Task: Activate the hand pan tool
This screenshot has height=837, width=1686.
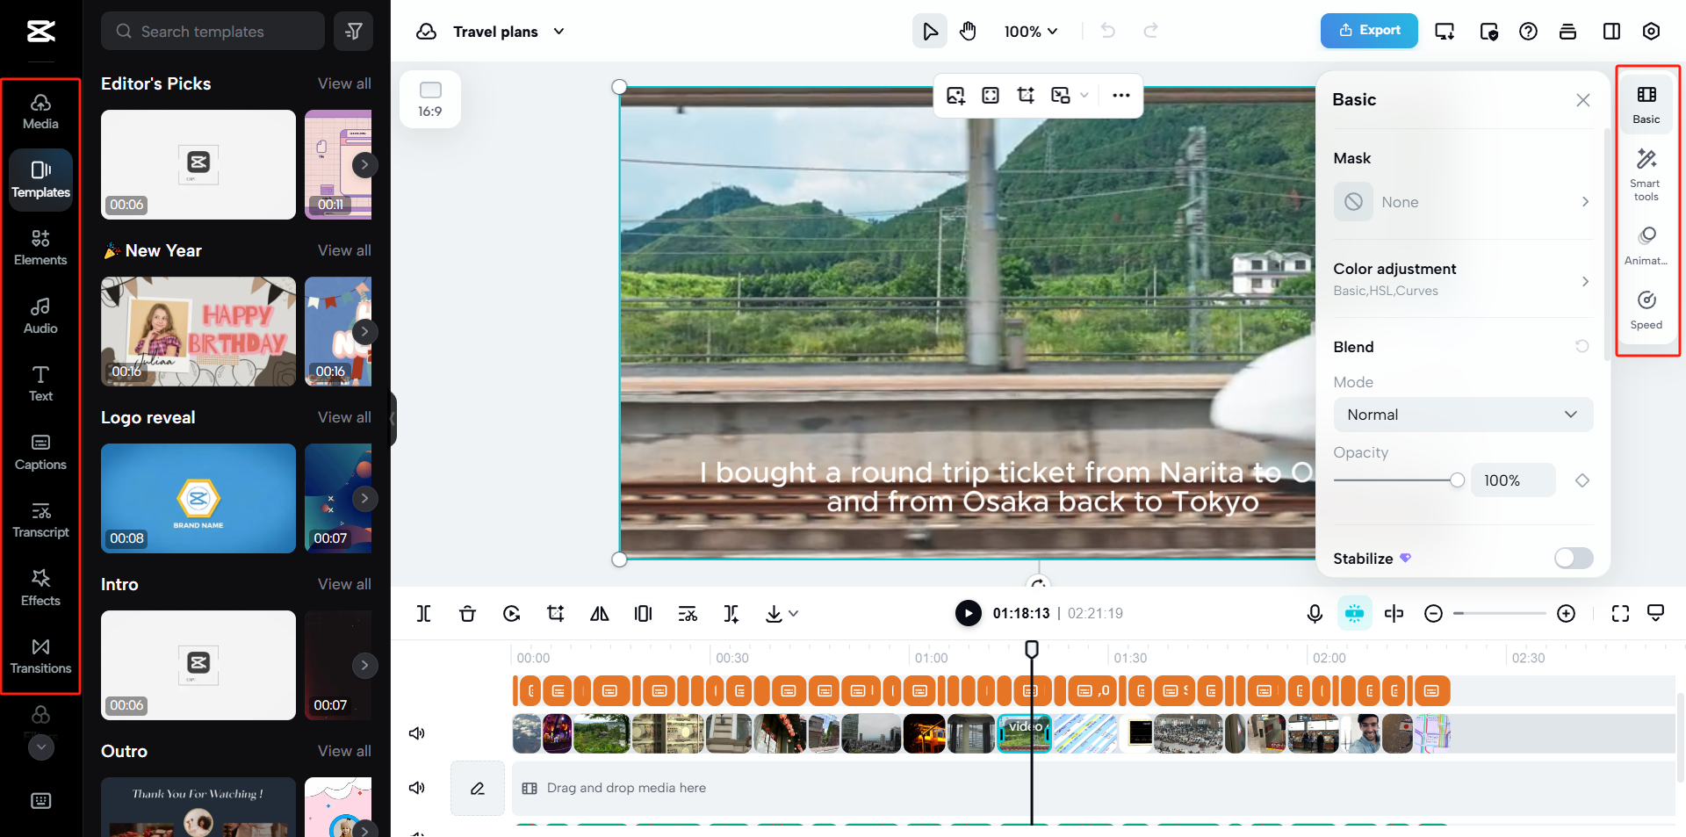Action: [968, 32]
